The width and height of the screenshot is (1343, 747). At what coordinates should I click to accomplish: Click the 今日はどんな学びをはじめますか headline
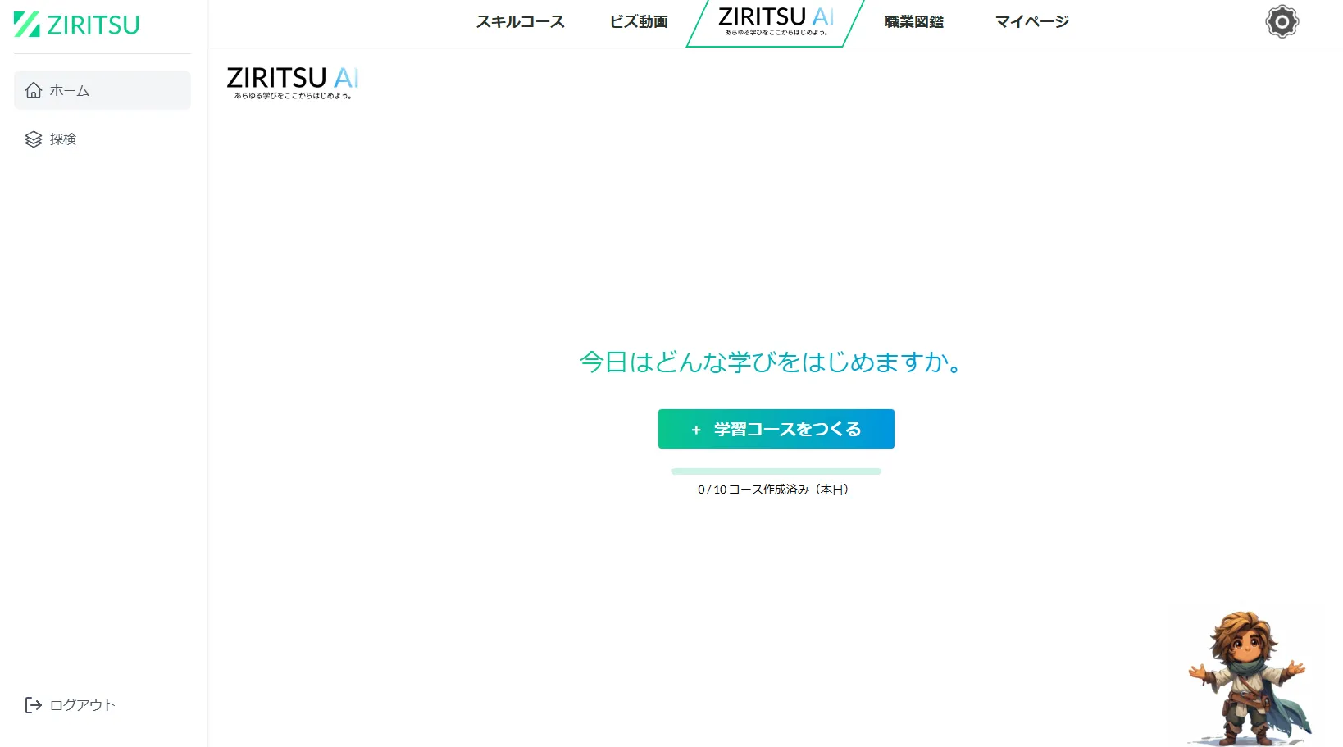pos(772,362)
